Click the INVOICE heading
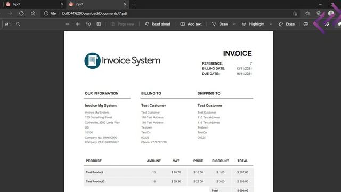Image resolution: width=341 pixels, height=192 pixels. point(237,53)
